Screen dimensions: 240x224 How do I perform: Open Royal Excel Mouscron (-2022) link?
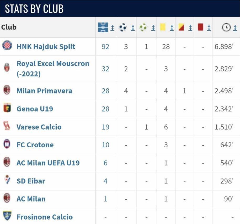point(53,69)
